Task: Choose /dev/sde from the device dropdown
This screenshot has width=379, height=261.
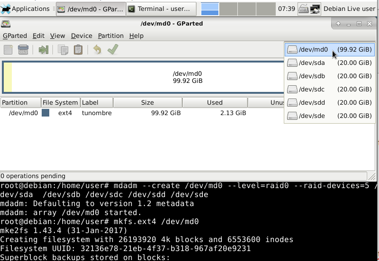Action: [x=330, y=116]
